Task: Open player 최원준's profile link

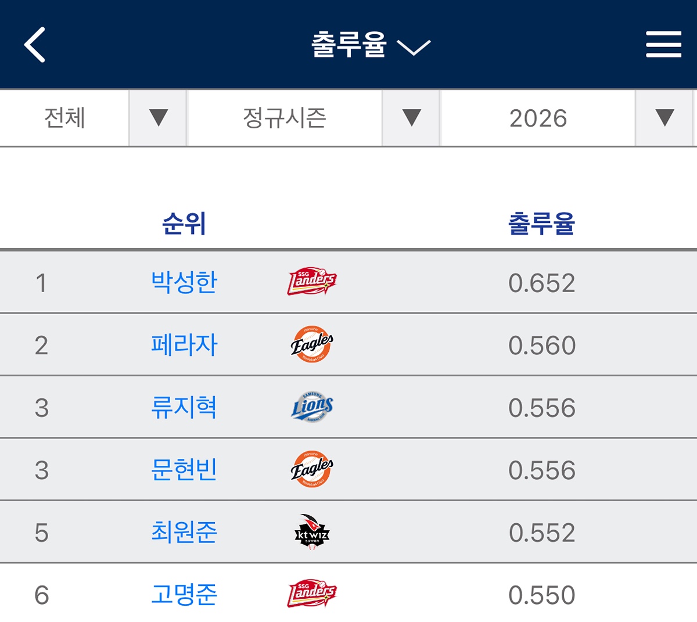Action: tap(184, 532)
